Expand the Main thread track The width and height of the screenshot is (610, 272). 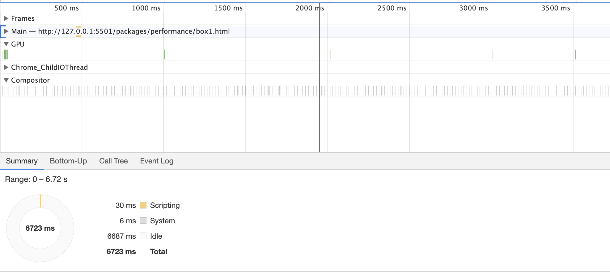coord(6,31)
